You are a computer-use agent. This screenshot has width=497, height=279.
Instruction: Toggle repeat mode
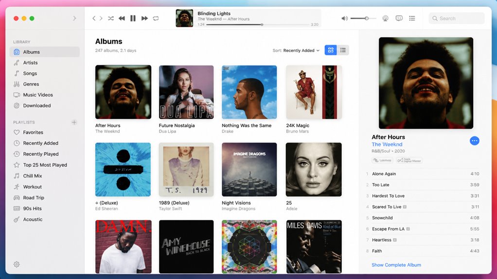tap(156, 18)
